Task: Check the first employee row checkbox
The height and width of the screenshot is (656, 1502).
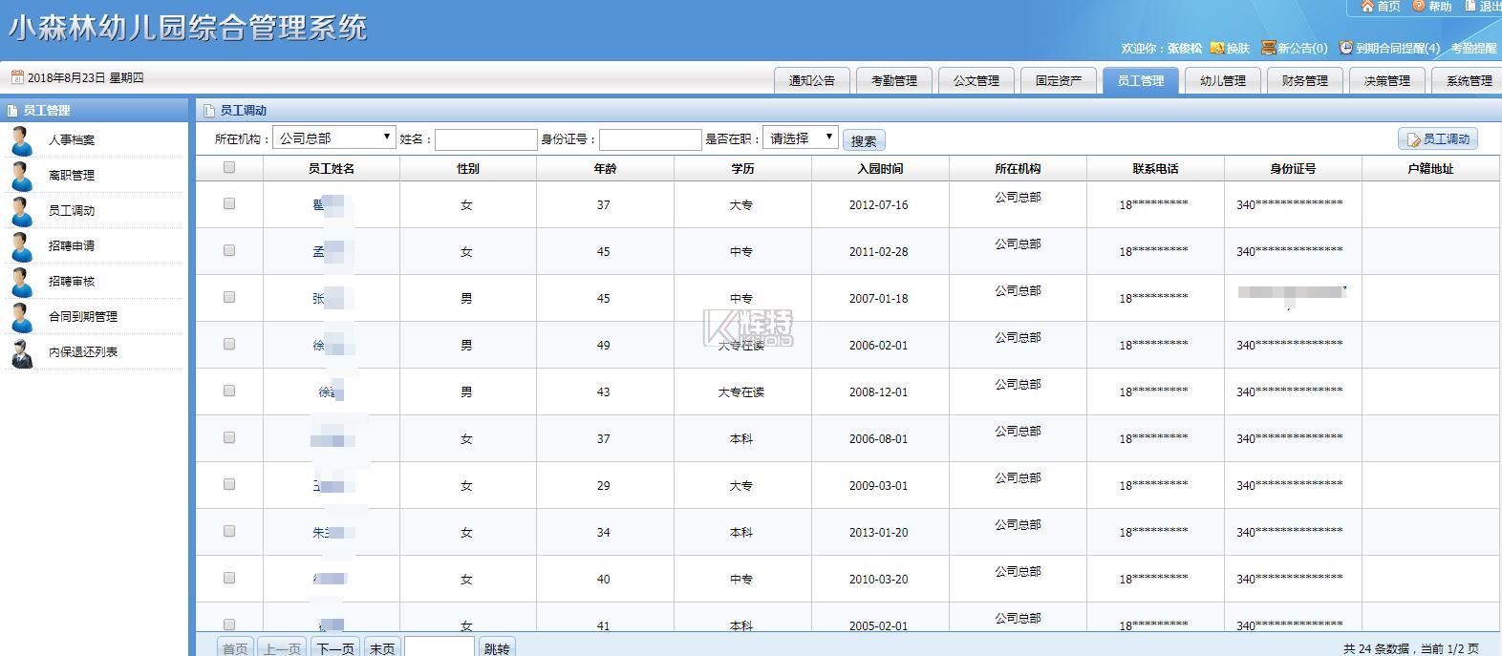Action: pyautogui.click(x=229, y=203)
